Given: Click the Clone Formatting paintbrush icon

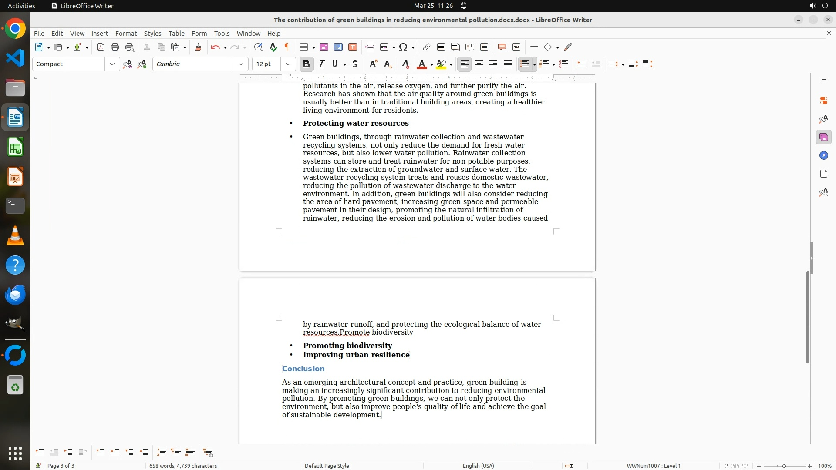Looking at the screenshot, I should (x=198, y=47).
